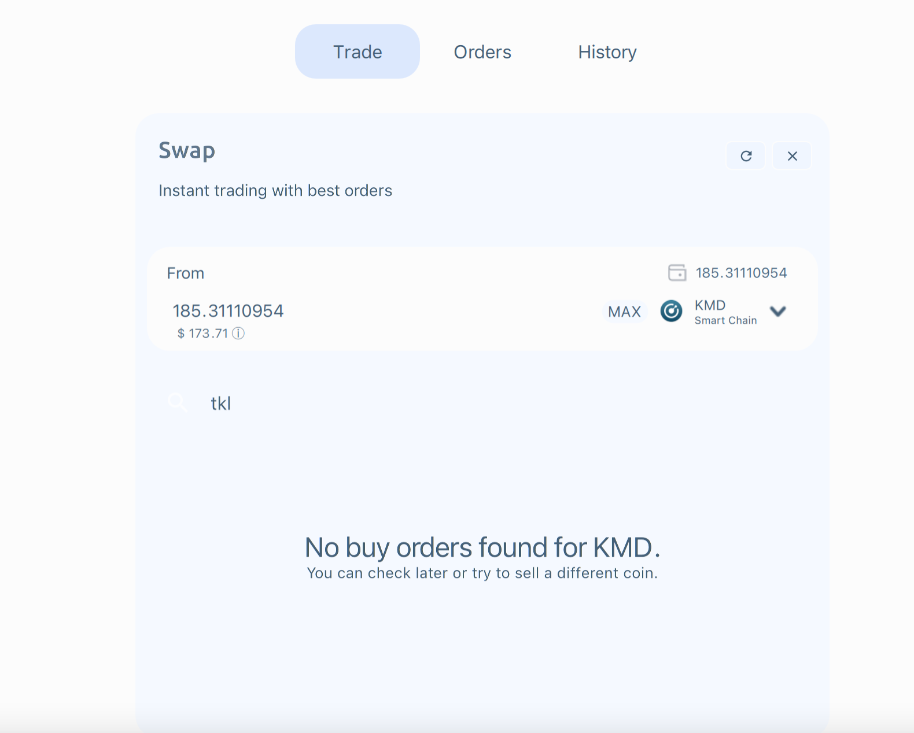Viewport: 914px width, 733px height.
Task: Expand the From coin selector chevron
Action: tap(778, 312)
